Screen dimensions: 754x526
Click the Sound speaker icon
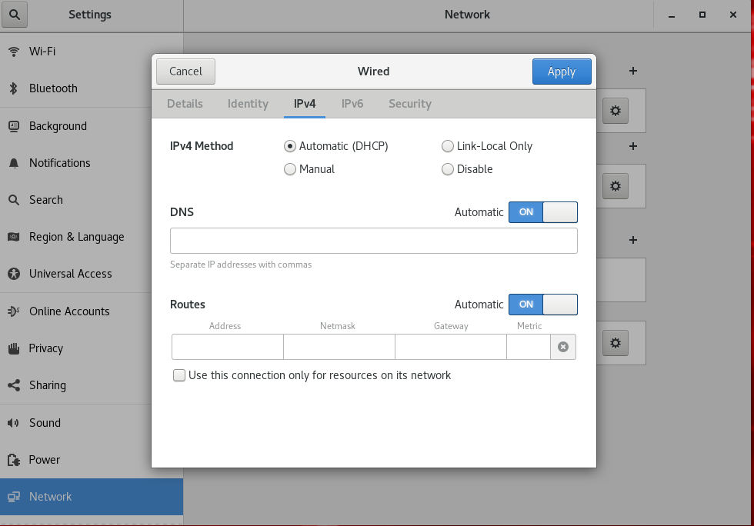pos(14,423)
